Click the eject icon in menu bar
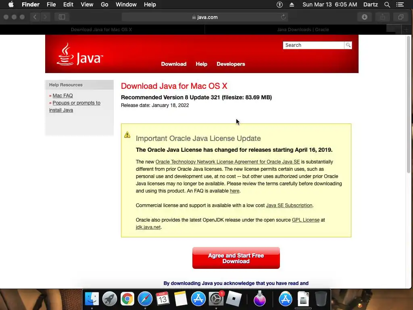 pos(292,4)
